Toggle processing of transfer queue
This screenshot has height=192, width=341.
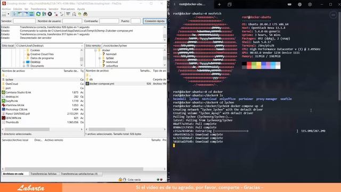point(44,14)
